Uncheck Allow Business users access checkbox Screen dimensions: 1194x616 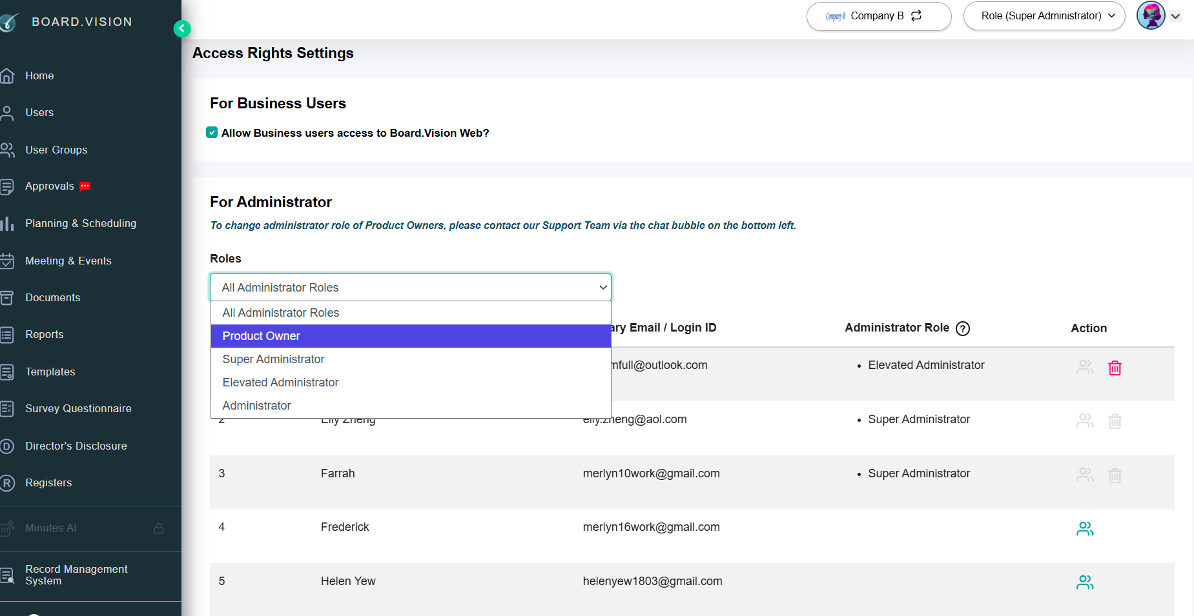click(x=212, y=132)
